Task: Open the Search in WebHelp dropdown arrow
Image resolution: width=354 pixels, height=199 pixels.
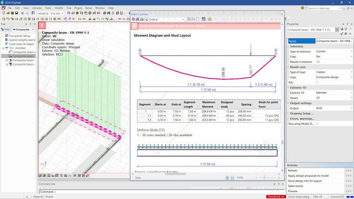Action: [340, 8]
